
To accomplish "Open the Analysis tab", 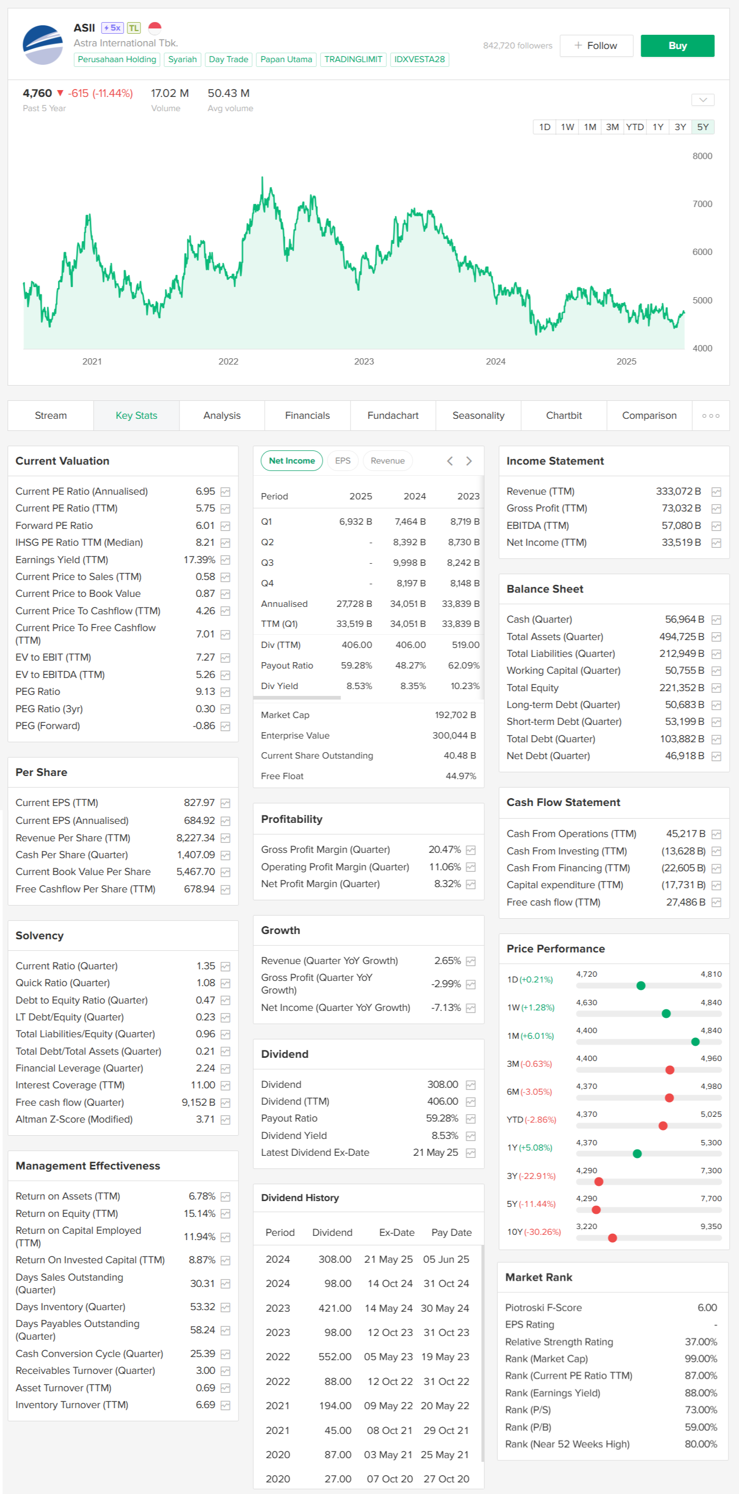I will click(x=222, y=416).
